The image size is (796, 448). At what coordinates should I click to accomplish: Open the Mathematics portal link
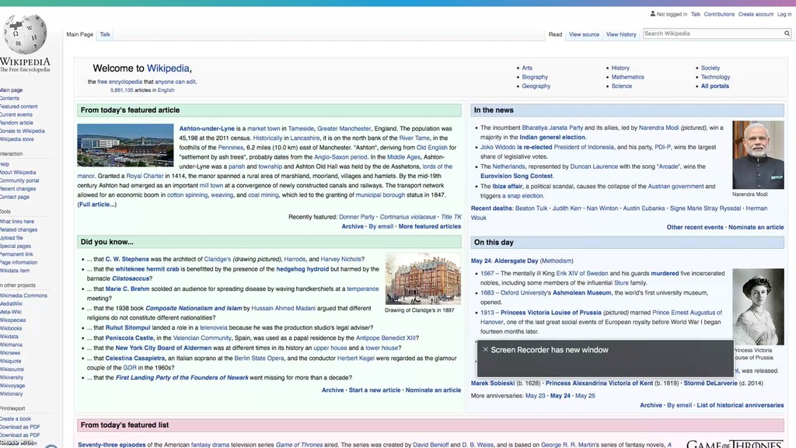tap(627, 77)
